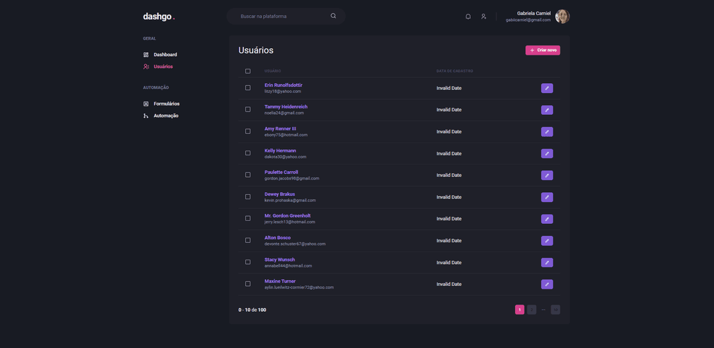Open notifications via the bell icon
The image size is (714, 348).
(x=468, y=17)
